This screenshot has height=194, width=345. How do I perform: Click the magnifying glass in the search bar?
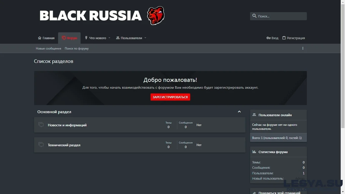tap(254, 16)
